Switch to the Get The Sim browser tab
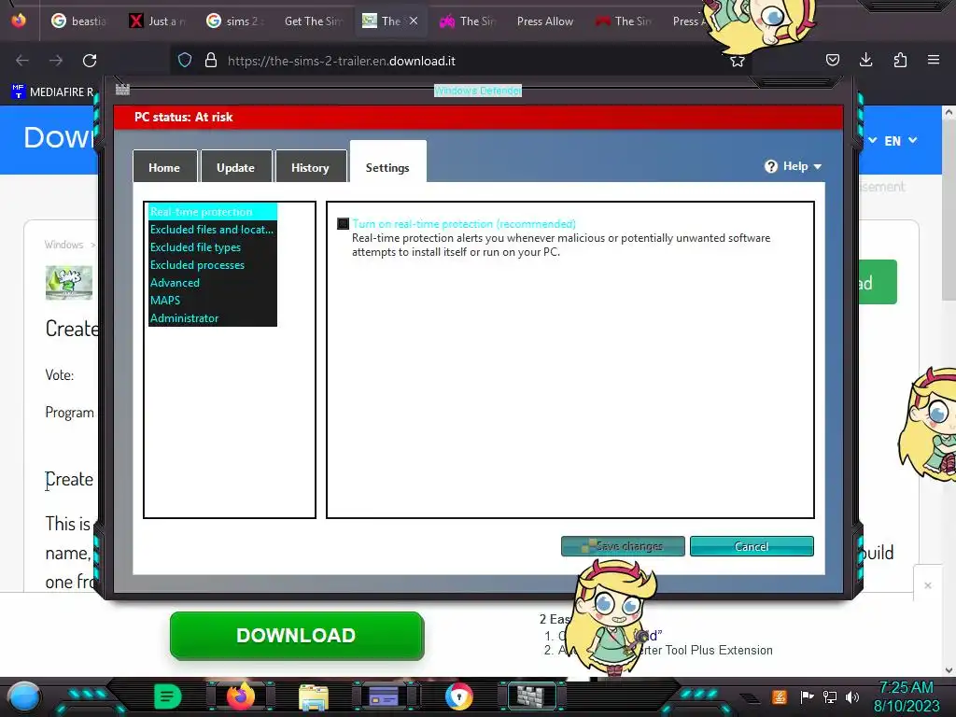 tap(313, 21)
